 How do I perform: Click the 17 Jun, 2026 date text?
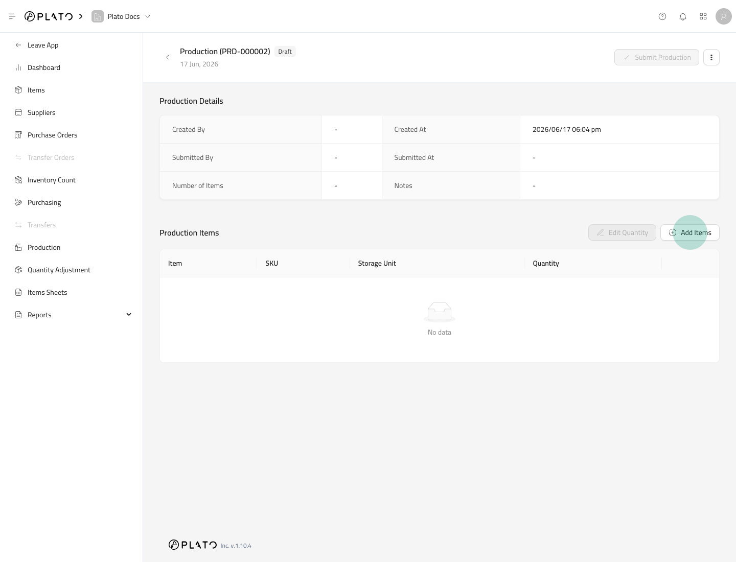pyautogui.click(x=199, y=64)
